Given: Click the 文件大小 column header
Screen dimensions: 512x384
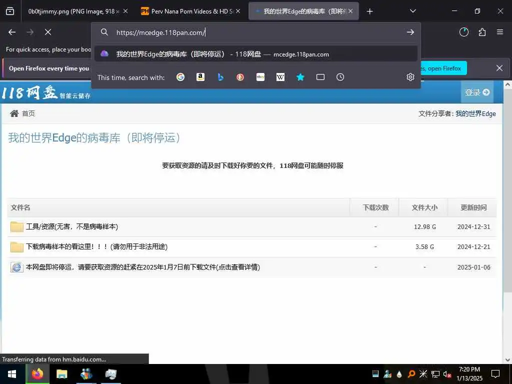Looking at the screenshot, I should (424, 207).
